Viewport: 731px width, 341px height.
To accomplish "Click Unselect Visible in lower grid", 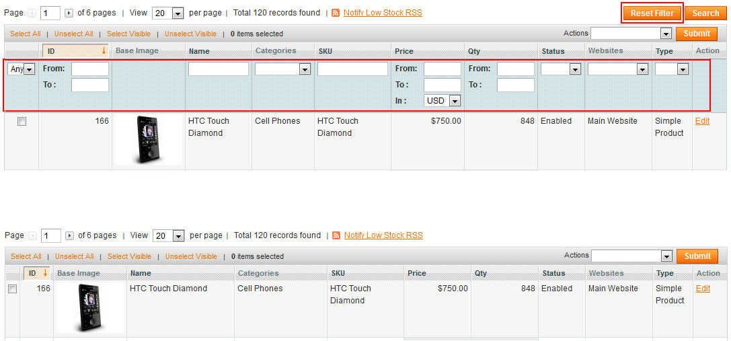I will coord(191,256).
